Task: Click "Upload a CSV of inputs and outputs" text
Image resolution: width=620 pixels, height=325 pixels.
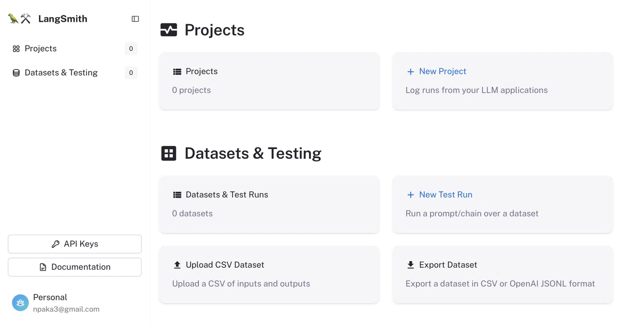Action: click(x=241, y=283)
